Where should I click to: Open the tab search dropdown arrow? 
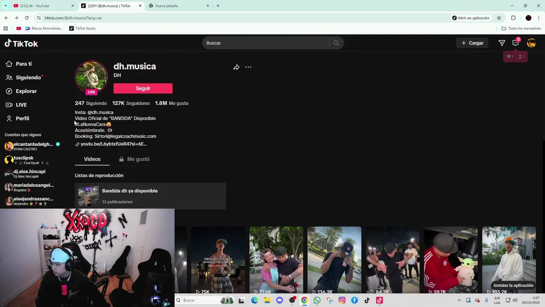click(x=6, y=6)
